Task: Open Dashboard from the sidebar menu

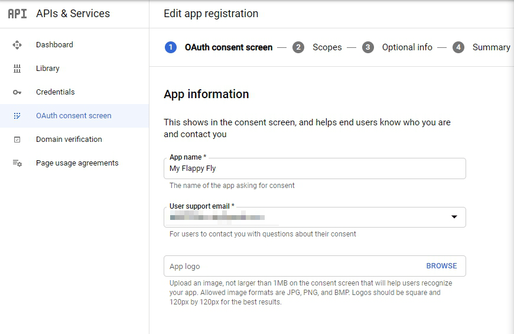Action: (54, 45)
